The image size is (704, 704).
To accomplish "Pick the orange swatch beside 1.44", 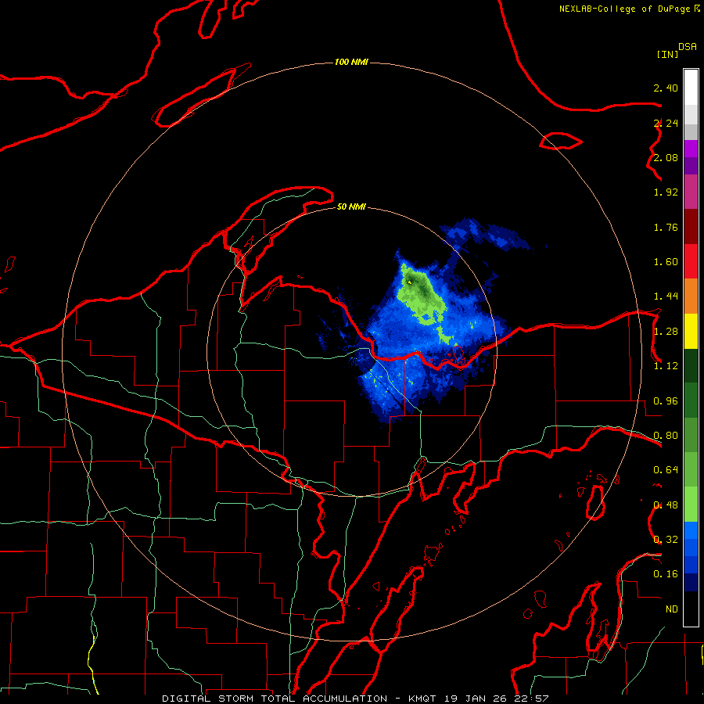I will pos(691,296).
